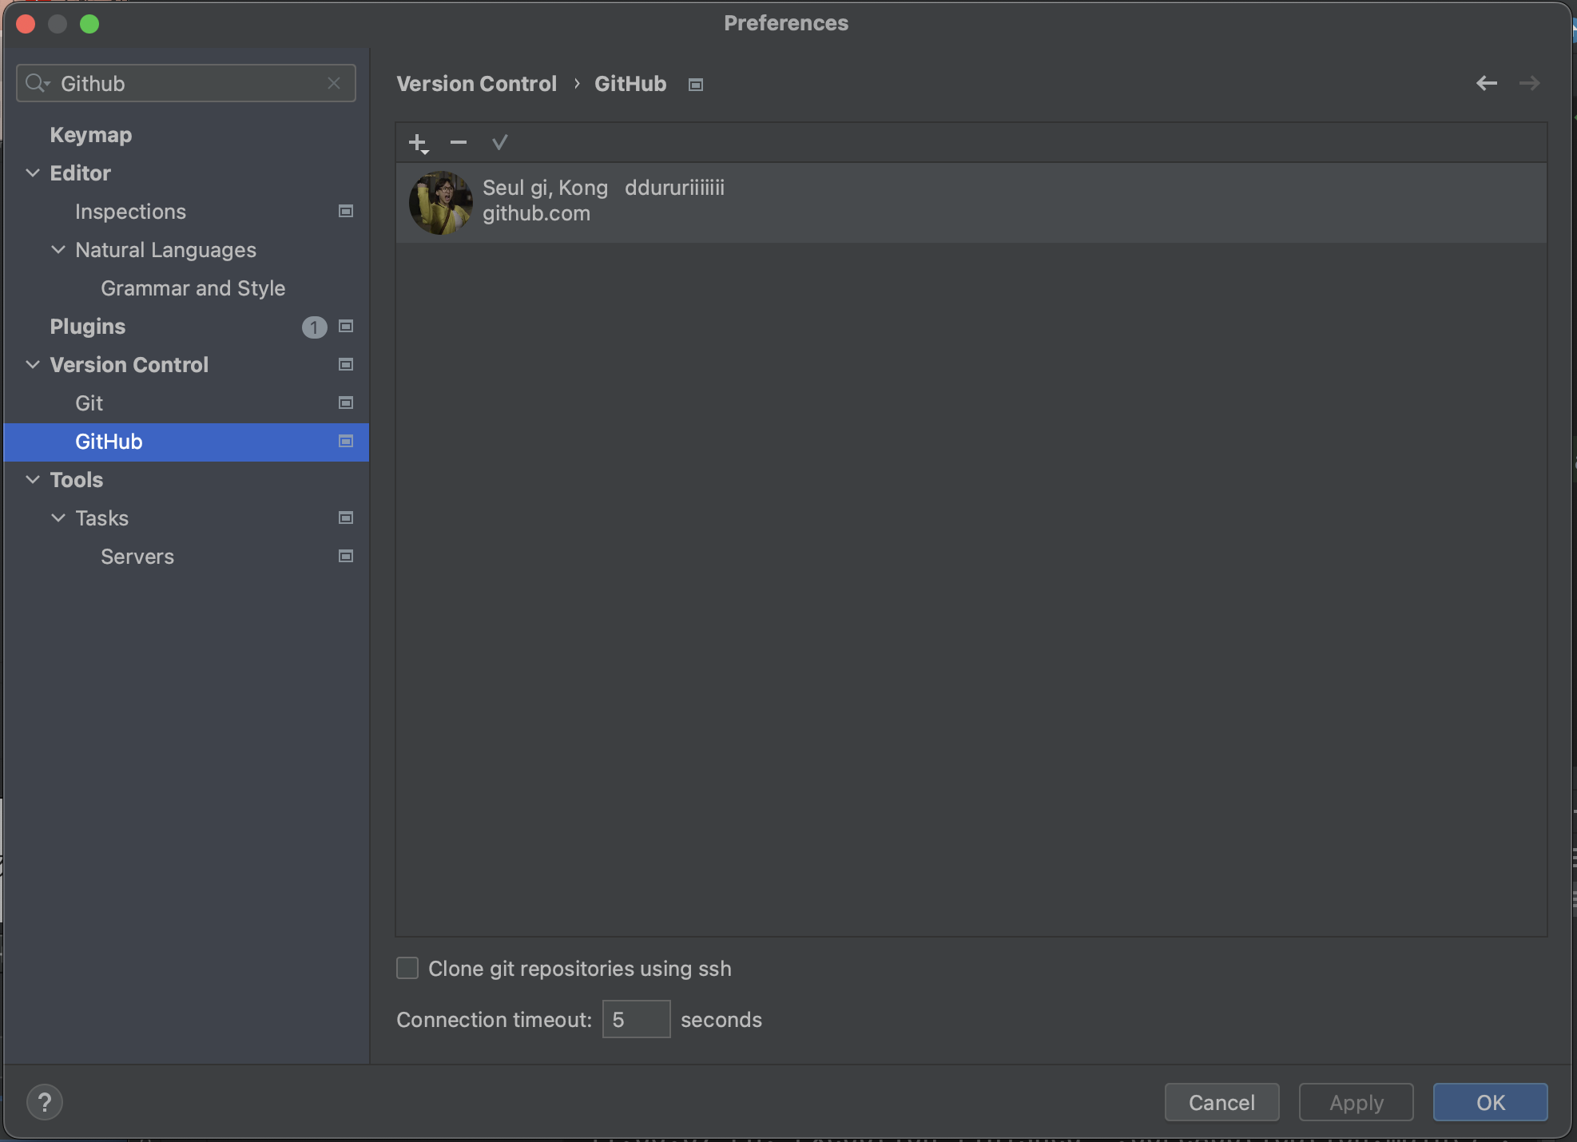Clear the Github search text
Screen dimensions: 1577x1142
click(334, 83)
